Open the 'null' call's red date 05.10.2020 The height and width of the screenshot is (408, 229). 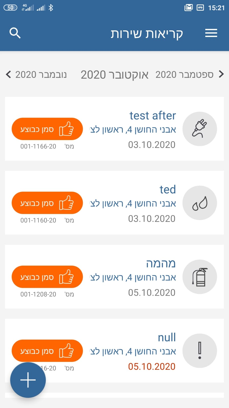click(x=152, y=367)
